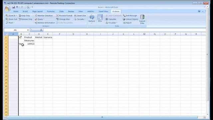The height and width of the screenshot is (120, 213).
Task: Expand the Name Box dropdown arrow
Action: [x=28, y=30]
